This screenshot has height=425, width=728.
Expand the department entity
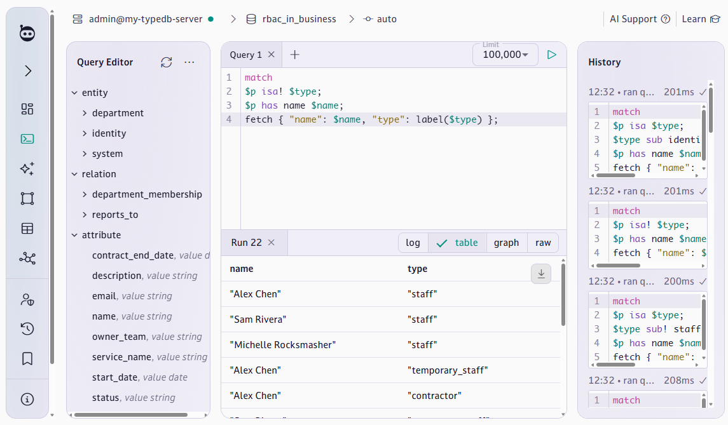(x=85, y=113)
